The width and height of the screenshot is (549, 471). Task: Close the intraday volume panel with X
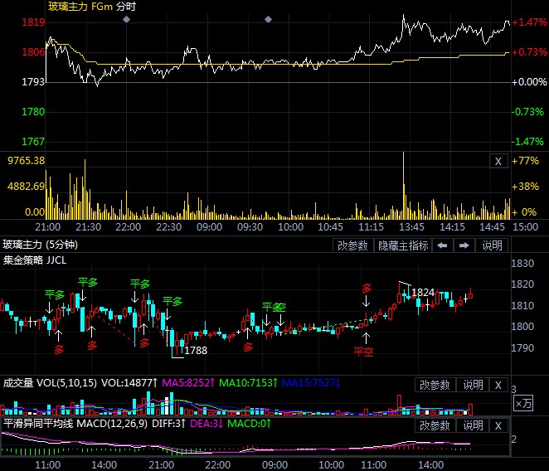[498, 162]
